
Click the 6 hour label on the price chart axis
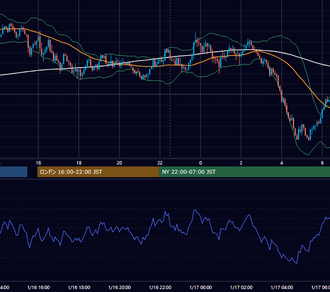point(322,163)
